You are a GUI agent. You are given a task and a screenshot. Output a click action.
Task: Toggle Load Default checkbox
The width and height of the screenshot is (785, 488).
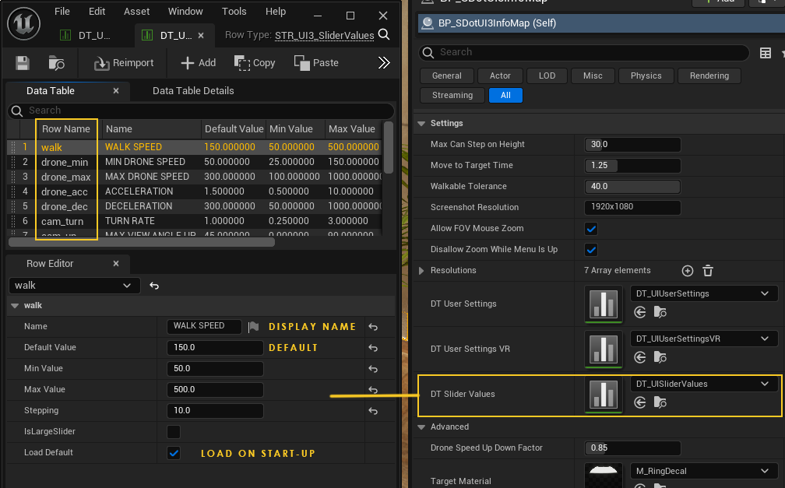tap(174, 453)
